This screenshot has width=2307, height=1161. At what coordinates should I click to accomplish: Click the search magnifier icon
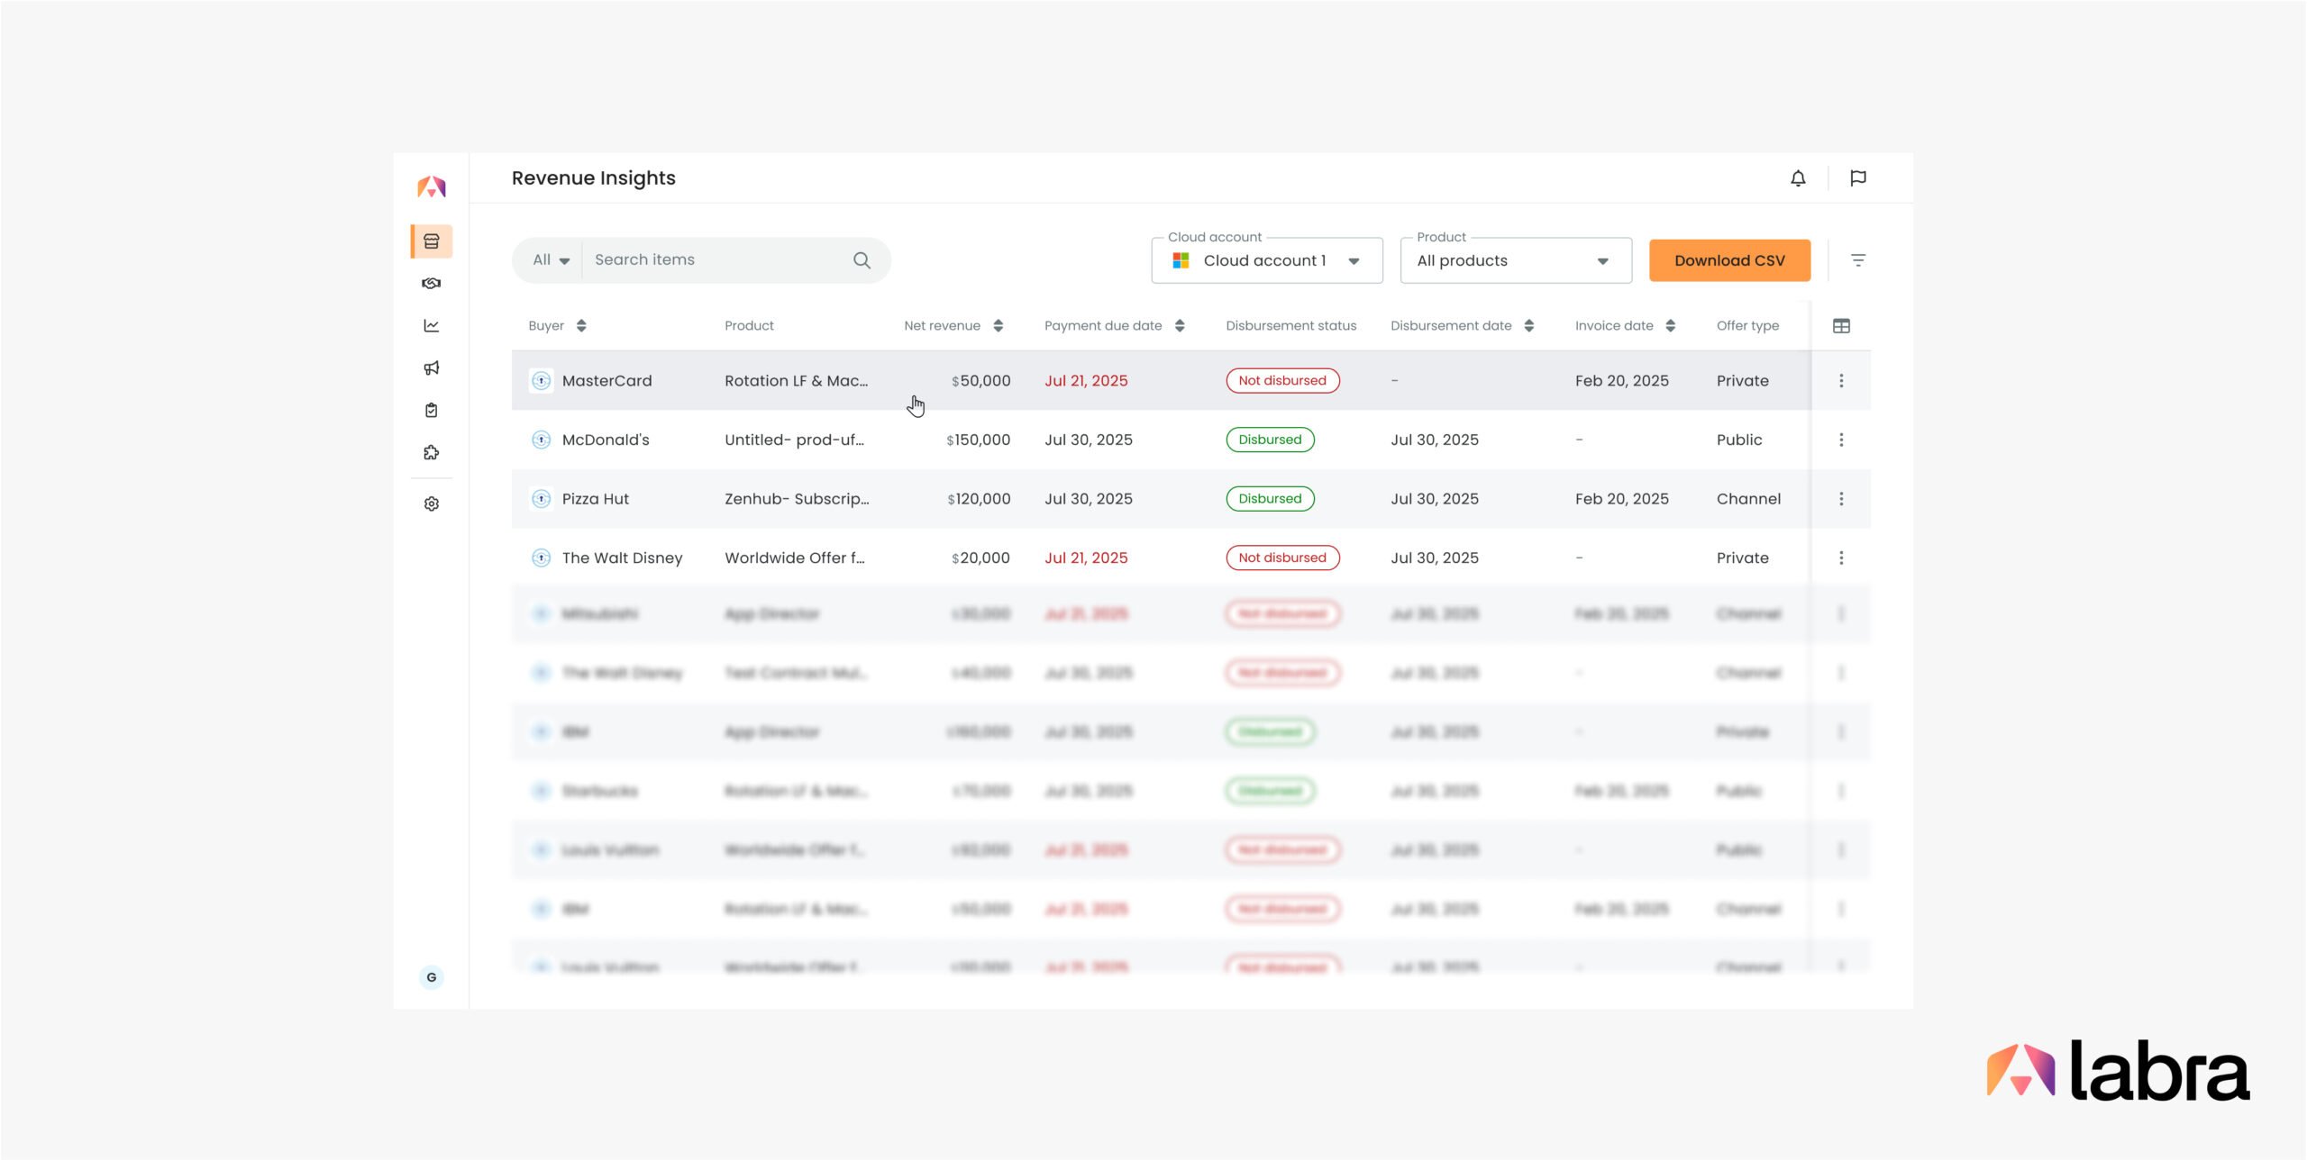(862, 260)
